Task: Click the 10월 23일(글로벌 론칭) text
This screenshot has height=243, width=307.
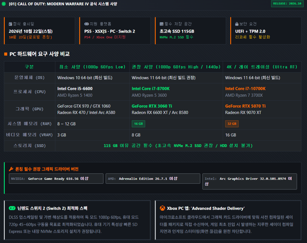Action: click(30, 37)
